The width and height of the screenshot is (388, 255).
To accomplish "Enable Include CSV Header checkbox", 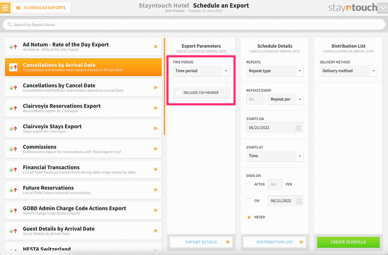I will [x=178, y=93].
